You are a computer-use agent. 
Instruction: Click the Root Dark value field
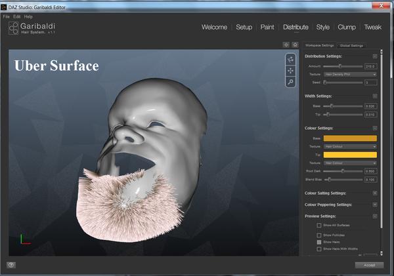click(x=370, y=171)
